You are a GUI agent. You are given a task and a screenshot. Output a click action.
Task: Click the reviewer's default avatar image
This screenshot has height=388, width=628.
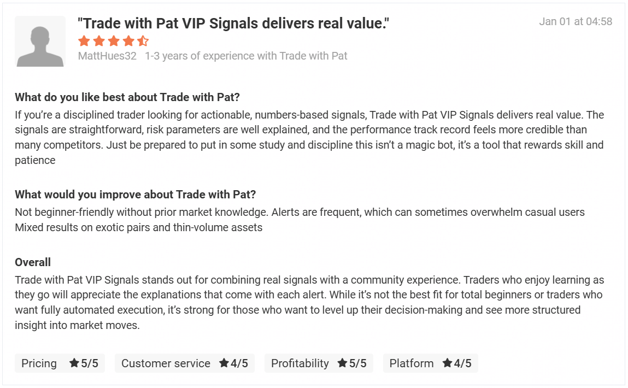(40, 42)
